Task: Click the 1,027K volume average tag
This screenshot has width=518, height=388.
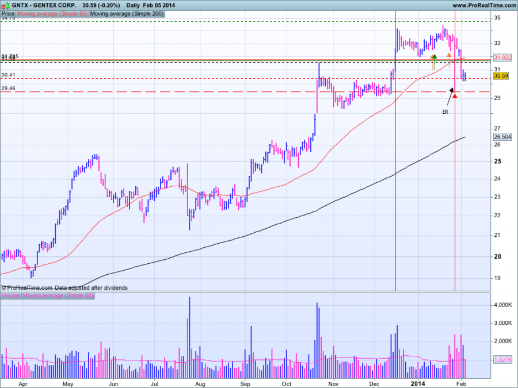Action: [503, 359]
